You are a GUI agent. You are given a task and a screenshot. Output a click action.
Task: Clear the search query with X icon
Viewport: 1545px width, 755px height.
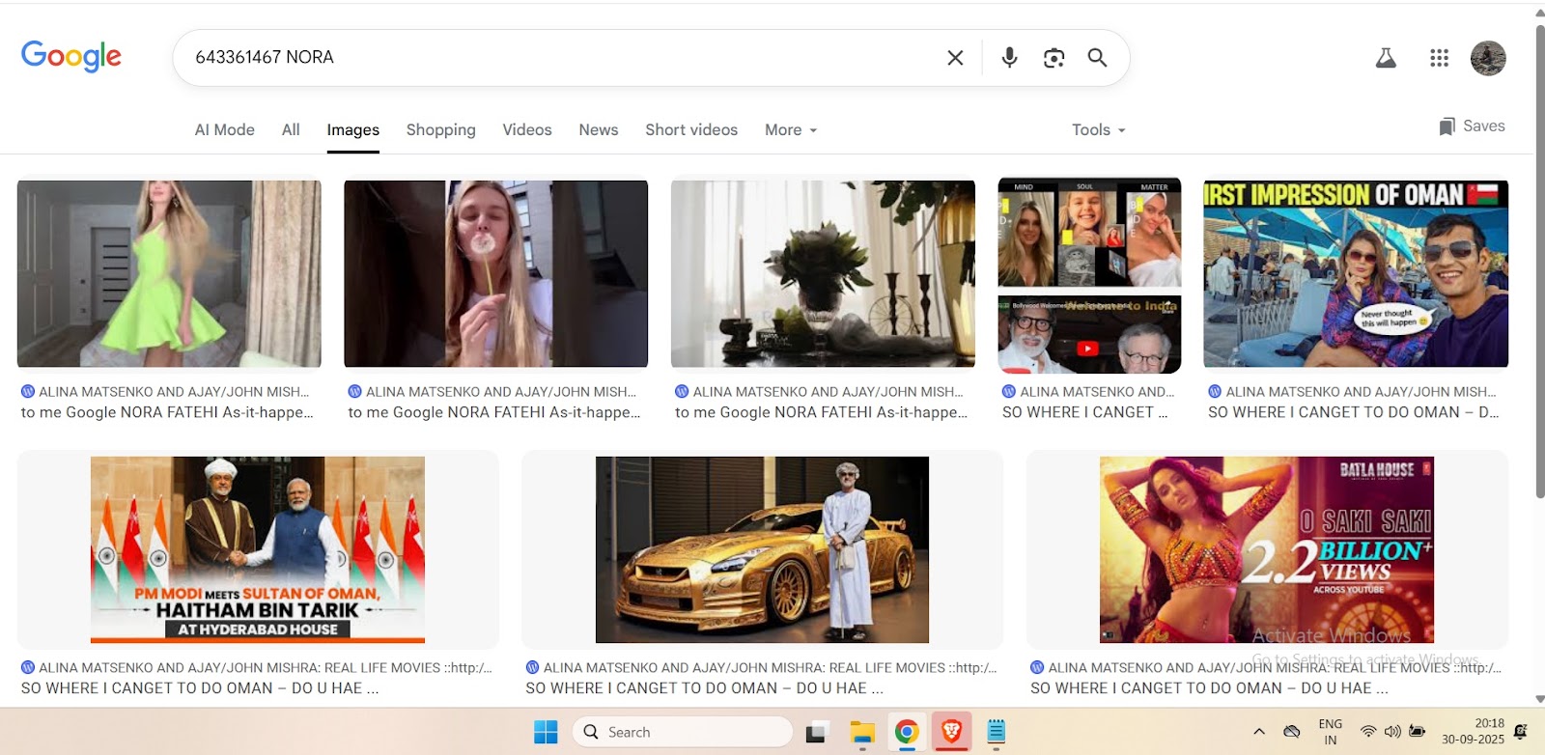pos(955,58)
